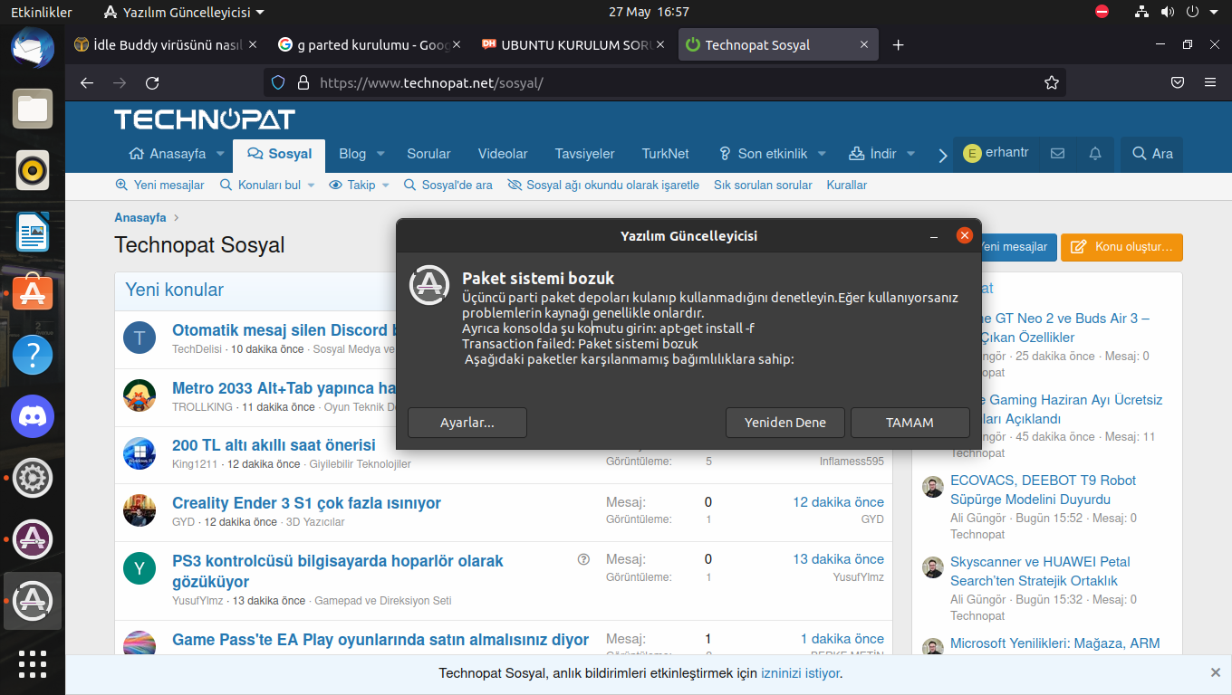The height and width of the screenshot is (695, 1232).
Task: Click the clock showing 27 May 16:57
Action: [x=649, y=13]
